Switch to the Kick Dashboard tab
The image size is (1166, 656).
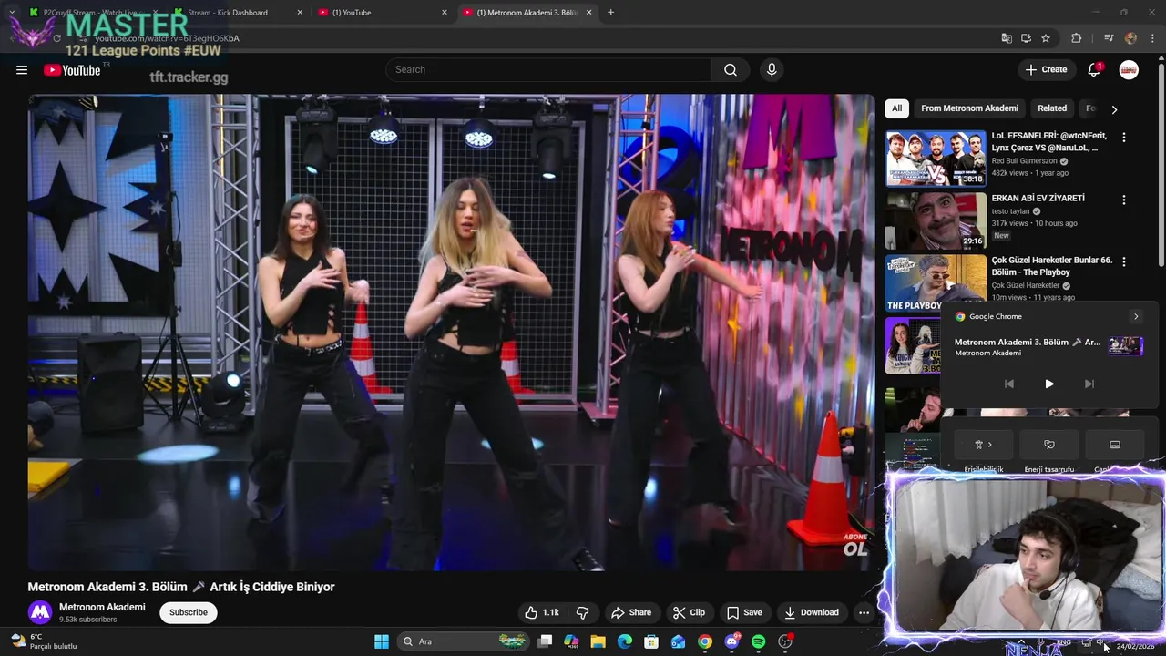click(237, 13)
